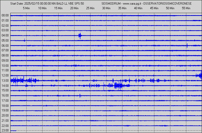Click the 21:00 hour label
This screenshot has width=202, height=133.
tap(5, 121)
